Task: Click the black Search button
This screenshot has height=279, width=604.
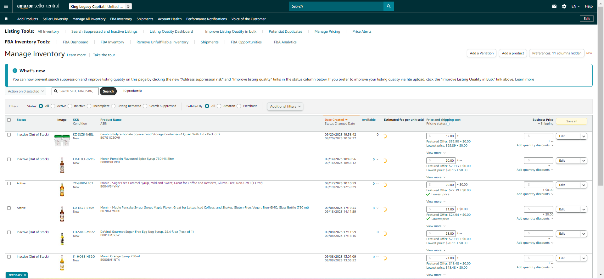Action: pos(108,91)
